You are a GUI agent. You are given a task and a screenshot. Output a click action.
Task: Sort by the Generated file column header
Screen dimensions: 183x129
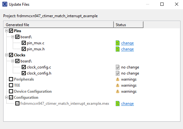click(59, 25)
